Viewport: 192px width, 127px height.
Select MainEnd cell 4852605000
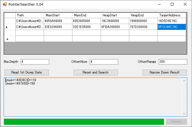[x=86, y=21]
